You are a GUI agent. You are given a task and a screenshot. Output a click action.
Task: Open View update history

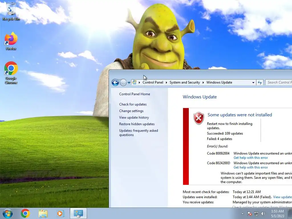click(134, 117)
